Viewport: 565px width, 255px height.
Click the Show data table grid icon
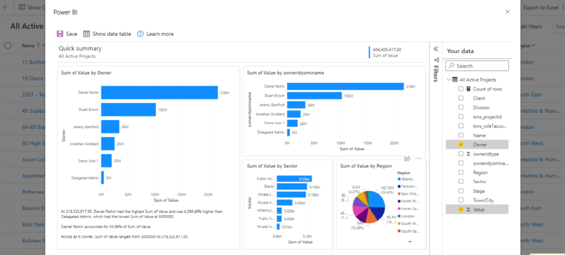click(x=87, y=34)
